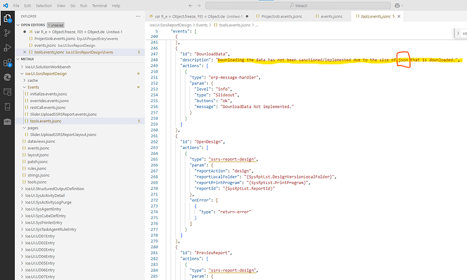Open dataviews.jsonc file
This screenshot has width=467, height=280.
[41, 141]
